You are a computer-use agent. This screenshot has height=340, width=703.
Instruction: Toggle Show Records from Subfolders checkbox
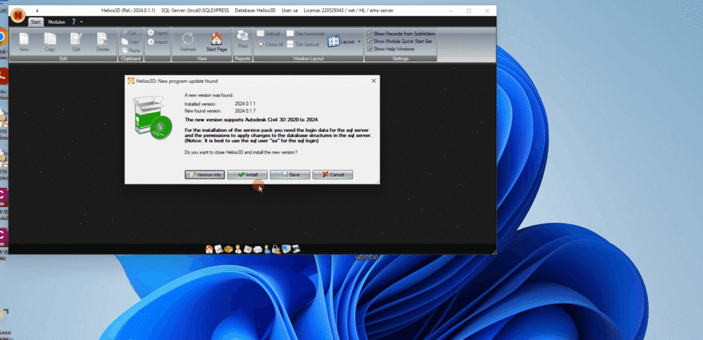tap(370, 34)
